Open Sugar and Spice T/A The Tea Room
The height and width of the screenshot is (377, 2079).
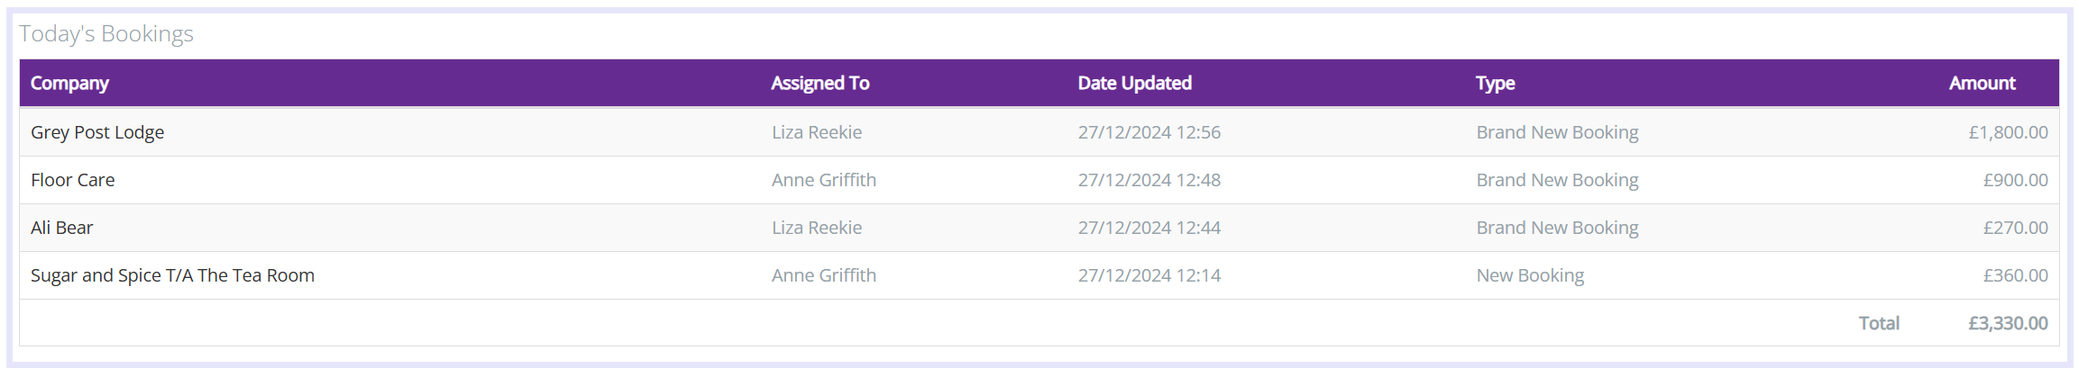(172, 275)
